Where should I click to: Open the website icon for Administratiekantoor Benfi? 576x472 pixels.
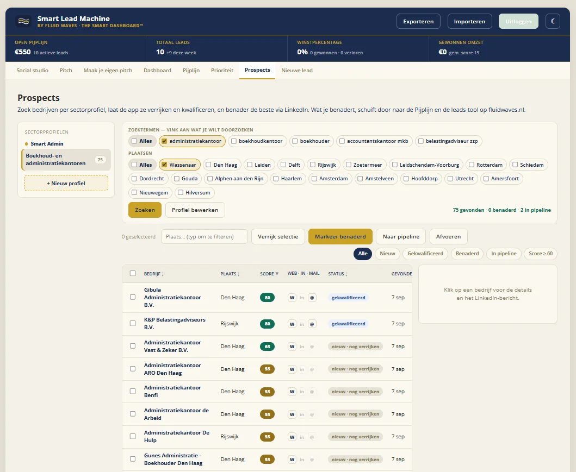pyautogui.click(x=292, y=392)
